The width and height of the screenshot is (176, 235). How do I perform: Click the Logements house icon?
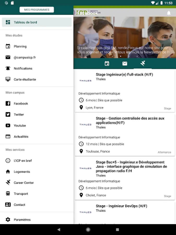point(8,172)
